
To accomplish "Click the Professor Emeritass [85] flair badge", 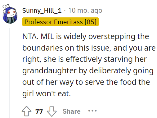I will [x=61, y=22].
